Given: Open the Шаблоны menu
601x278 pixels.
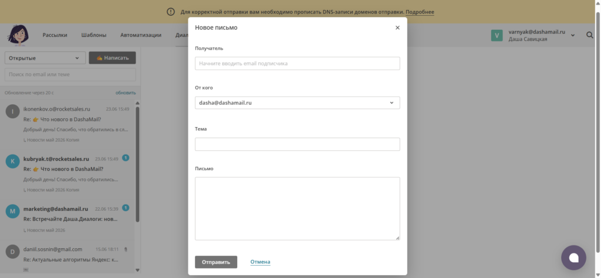Looking at the screenshot, I should 94,35.
